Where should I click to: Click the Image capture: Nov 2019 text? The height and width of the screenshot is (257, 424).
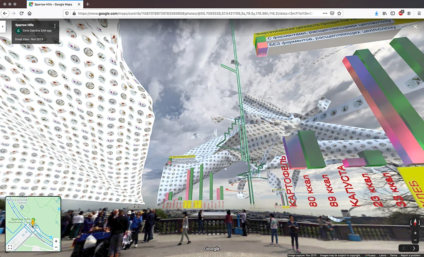point(302,255)
